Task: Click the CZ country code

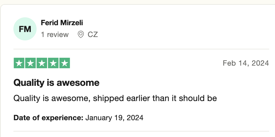Action: pos(93,34)
